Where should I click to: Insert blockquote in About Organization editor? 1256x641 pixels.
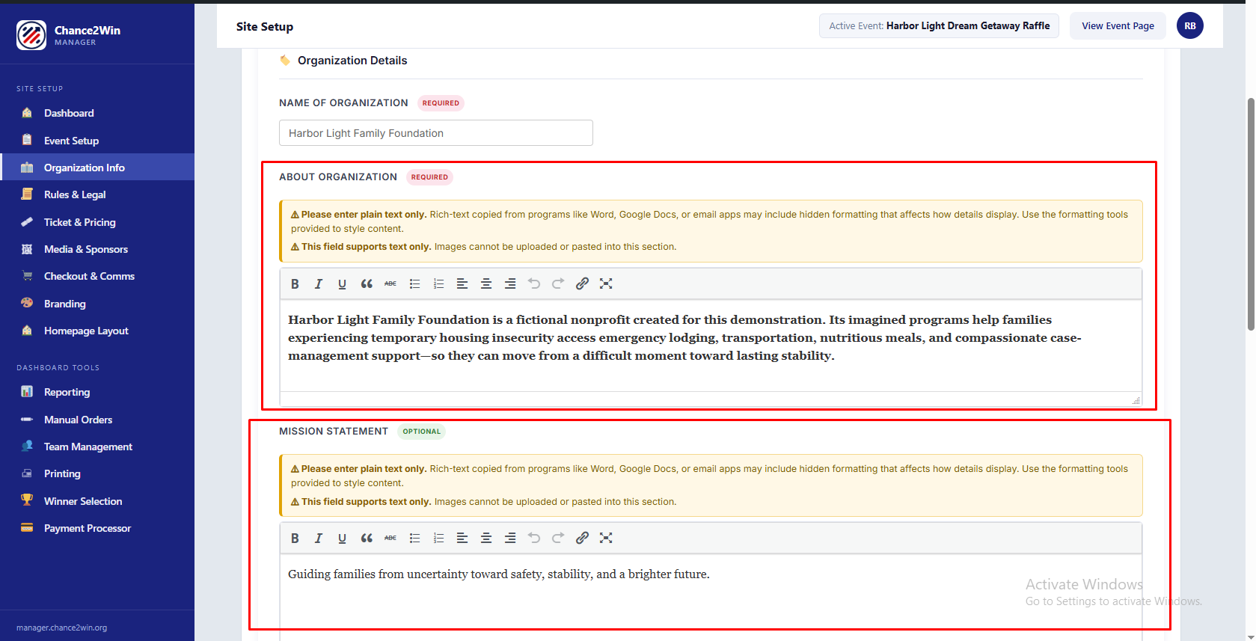coord(367,283)
